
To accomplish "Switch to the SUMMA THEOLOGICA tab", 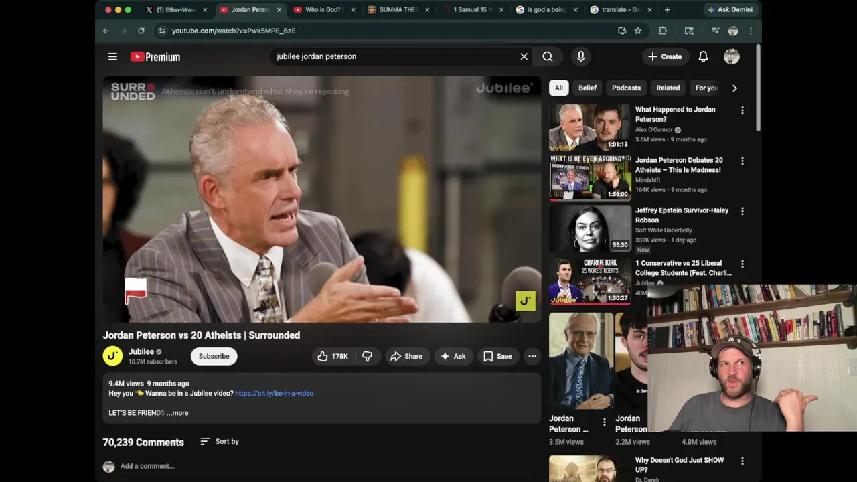I will pos(398,10).
